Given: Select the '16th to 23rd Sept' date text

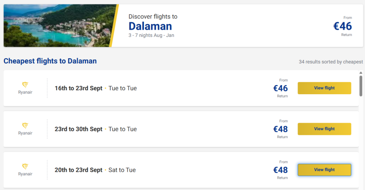Looking at the screenshot, I should tap(79, 88).
